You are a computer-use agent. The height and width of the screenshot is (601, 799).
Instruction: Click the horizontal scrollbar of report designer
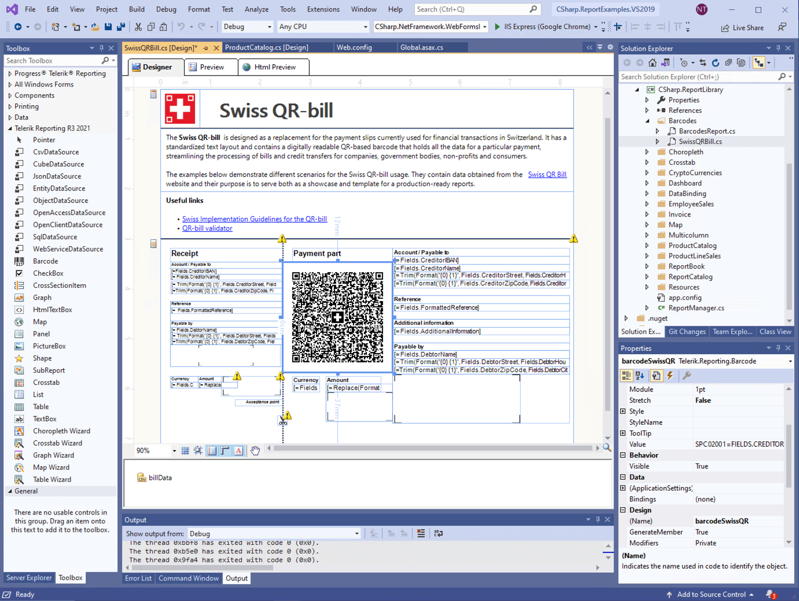(433, 448)
